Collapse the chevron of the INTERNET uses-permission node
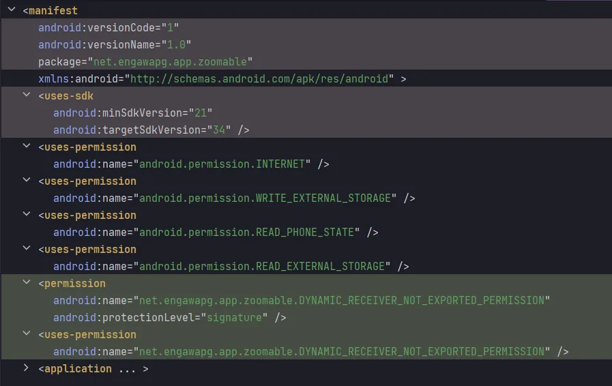Image resolution: width=612 pixels, height=386 pixels. (x=27, y=147)
